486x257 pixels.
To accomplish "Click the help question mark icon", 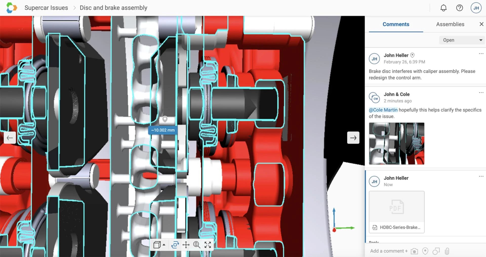I will coord(459,8).
